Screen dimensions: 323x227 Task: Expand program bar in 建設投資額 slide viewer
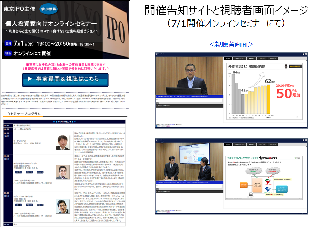click(189, 106)
